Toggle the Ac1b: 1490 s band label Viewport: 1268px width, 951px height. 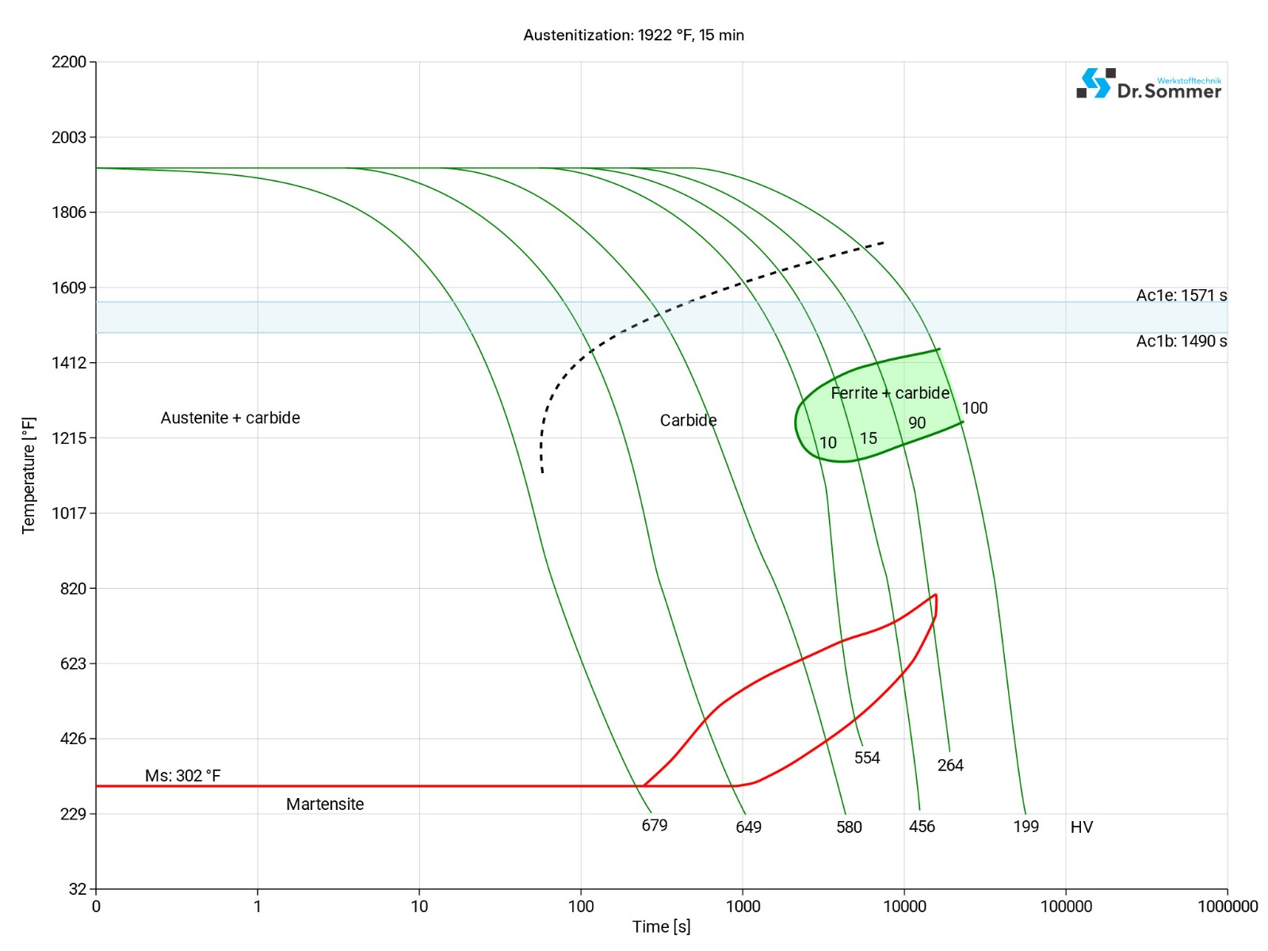[1180, 342]
